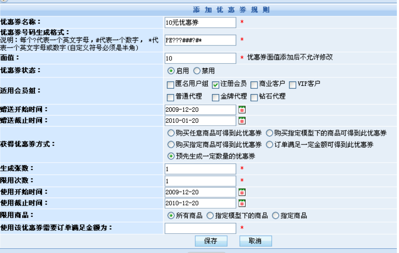Select 指定模型下的商品 under 限用商品
Image resolution: width=399 pixels, height=253 pixels.
coord(210,216)
